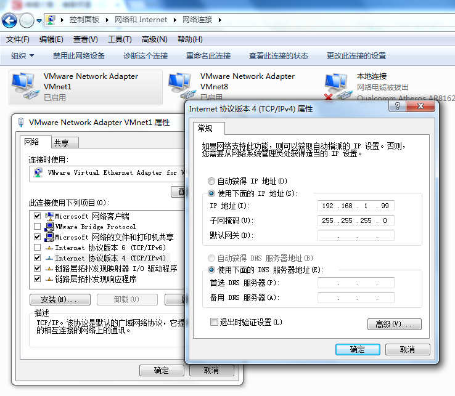Open the 组织 dropdown
The height and width of the screenshot is (396, 455).
22,55
